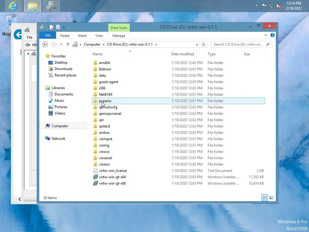Click CD Drive (D:) breadcrumb segment

pyautogui.click(x=130, y=44)
